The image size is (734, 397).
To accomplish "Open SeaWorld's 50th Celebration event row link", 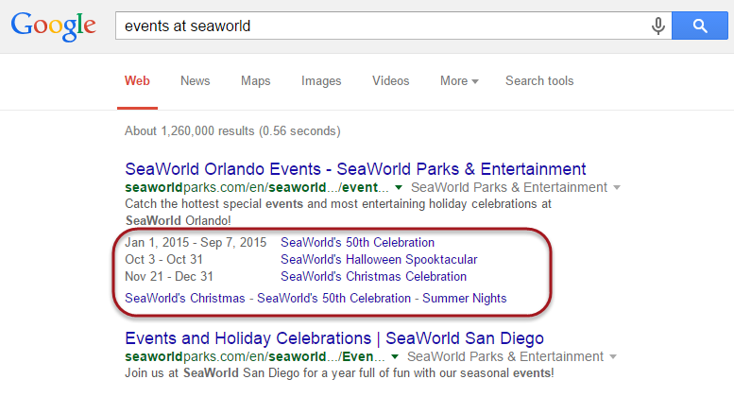I will pyautogui.click(x=357, y=243).
